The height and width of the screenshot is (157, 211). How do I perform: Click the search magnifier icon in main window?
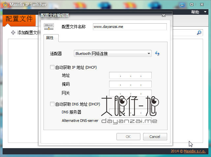click(199, 33)
